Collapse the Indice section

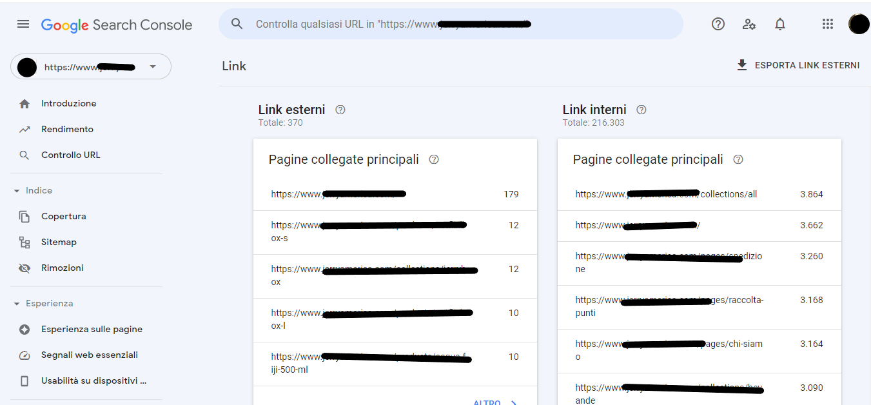[17, 191]
